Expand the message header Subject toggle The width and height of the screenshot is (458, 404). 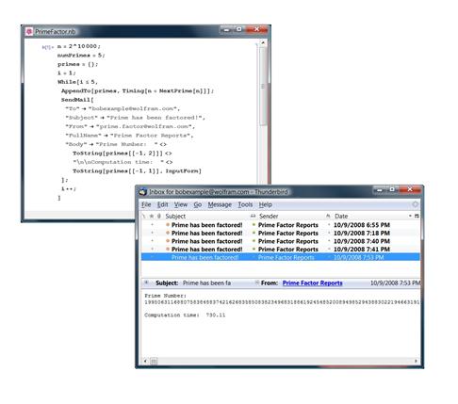(146, 283)
